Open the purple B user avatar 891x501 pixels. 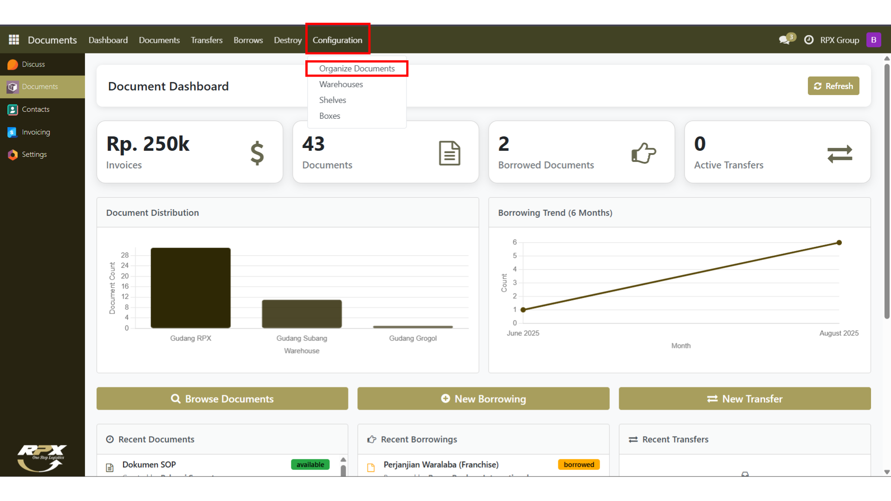873,40
